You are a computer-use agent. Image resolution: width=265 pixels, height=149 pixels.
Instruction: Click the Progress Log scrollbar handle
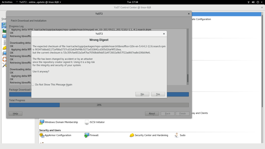pos(188,78)
